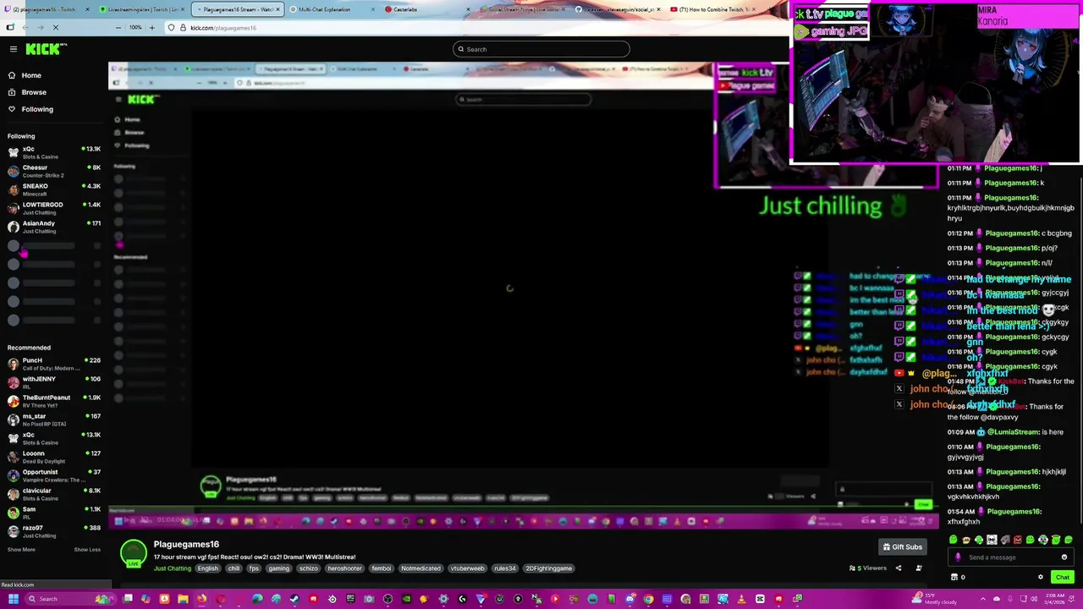The image size is (1083, 609).
Task: Open SNEAKO channel in sidebar
Action: [54, 189]
